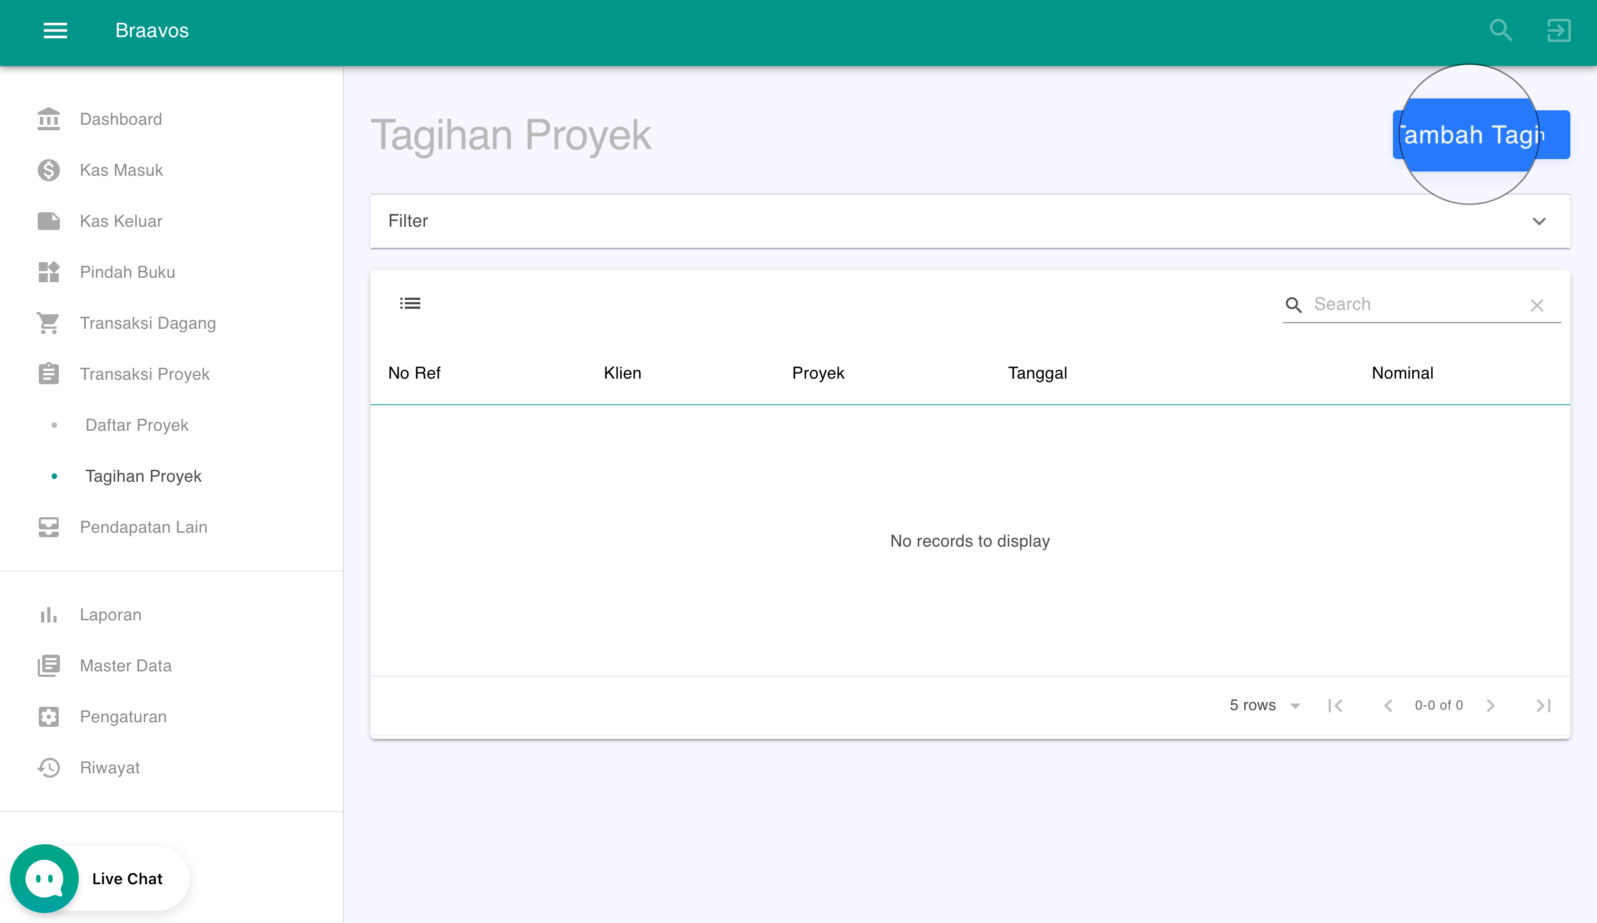The height and width of the screenshot is (923, 1597).
Task: Click the clear search X icon
Action: tap(1537, 305)
